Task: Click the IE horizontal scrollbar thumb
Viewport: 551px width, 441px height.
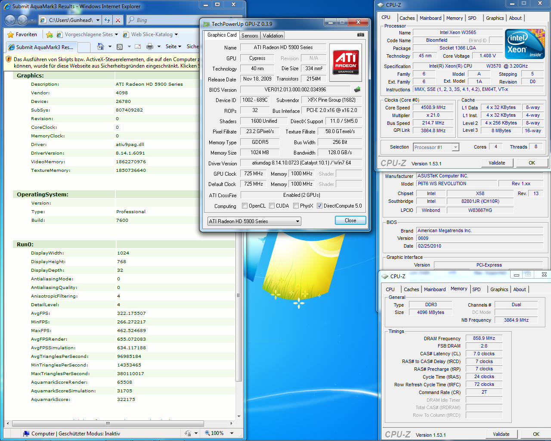Action: [108, 423]
